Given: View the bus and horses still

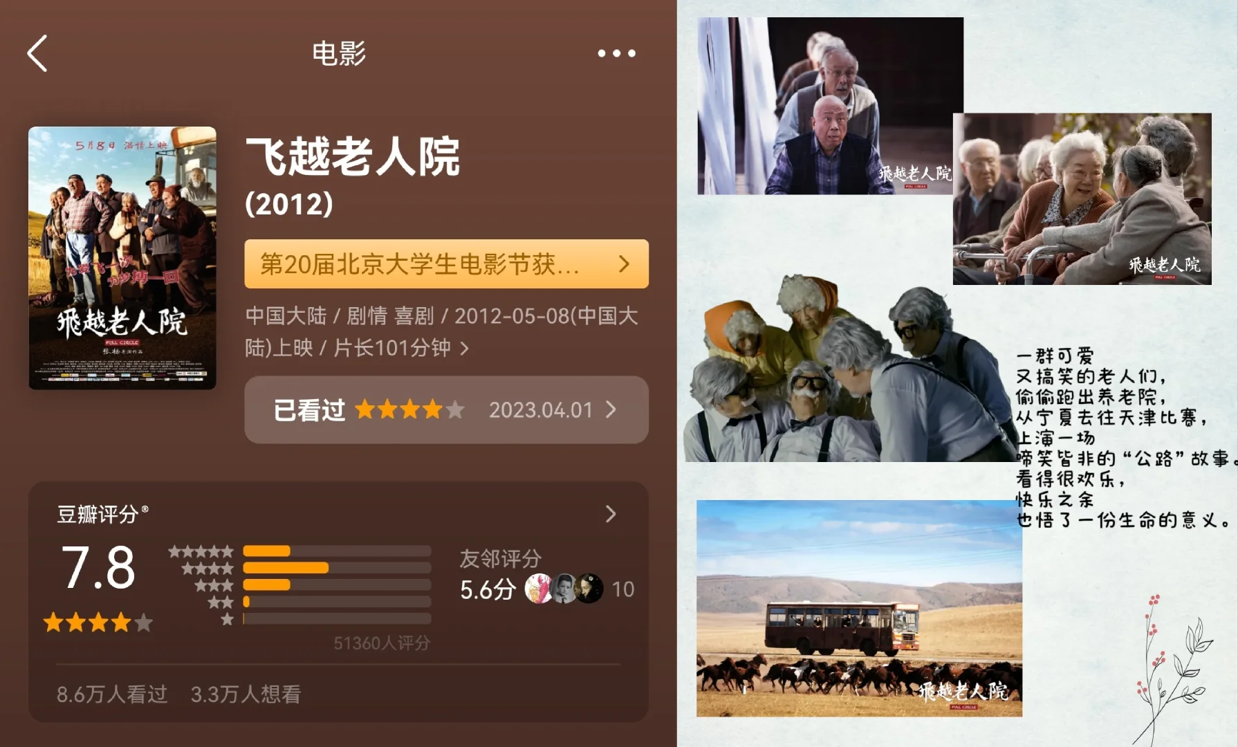Looking at the screenshot, I should [x=859, y=609].
